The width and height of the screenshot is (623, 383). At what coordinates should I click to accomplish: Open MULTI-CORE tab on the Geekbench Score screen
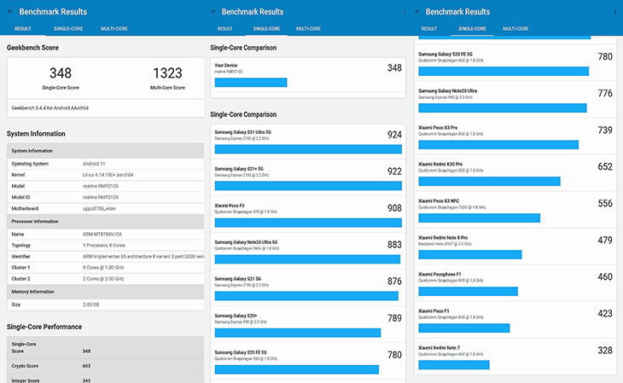coord(114,29)
